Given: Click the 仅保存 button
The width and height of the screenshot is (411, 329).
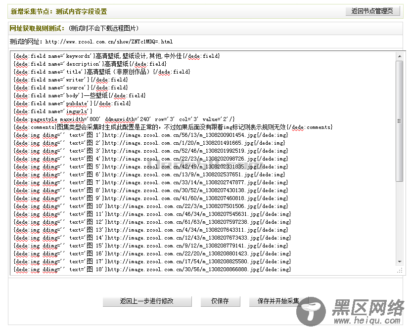Looking at the screenshot, I should point(220,301).
